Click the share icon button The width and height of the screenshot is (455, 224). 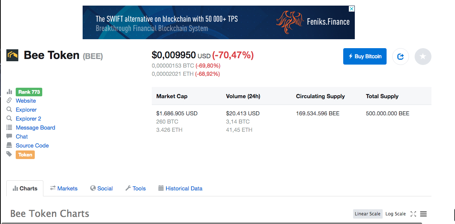pyautogui.click(x=400, y=56)
